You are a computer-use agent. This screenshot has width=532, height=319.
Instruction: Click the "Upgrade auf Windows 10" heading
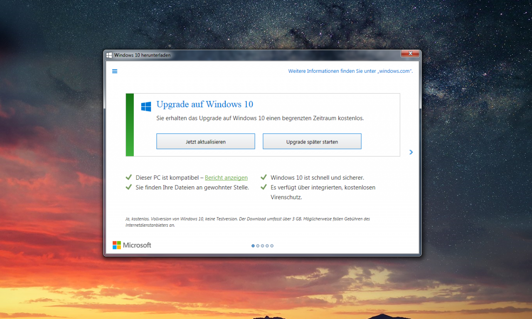pyautogui.click(x=205, y=104)
